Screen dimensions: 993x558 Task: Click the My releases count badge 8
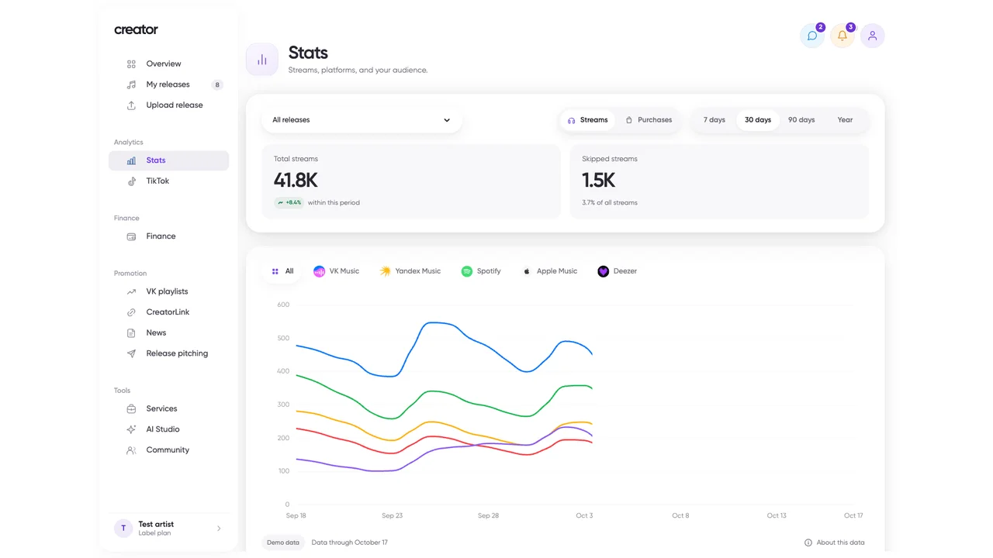click(x=217, y=85)
